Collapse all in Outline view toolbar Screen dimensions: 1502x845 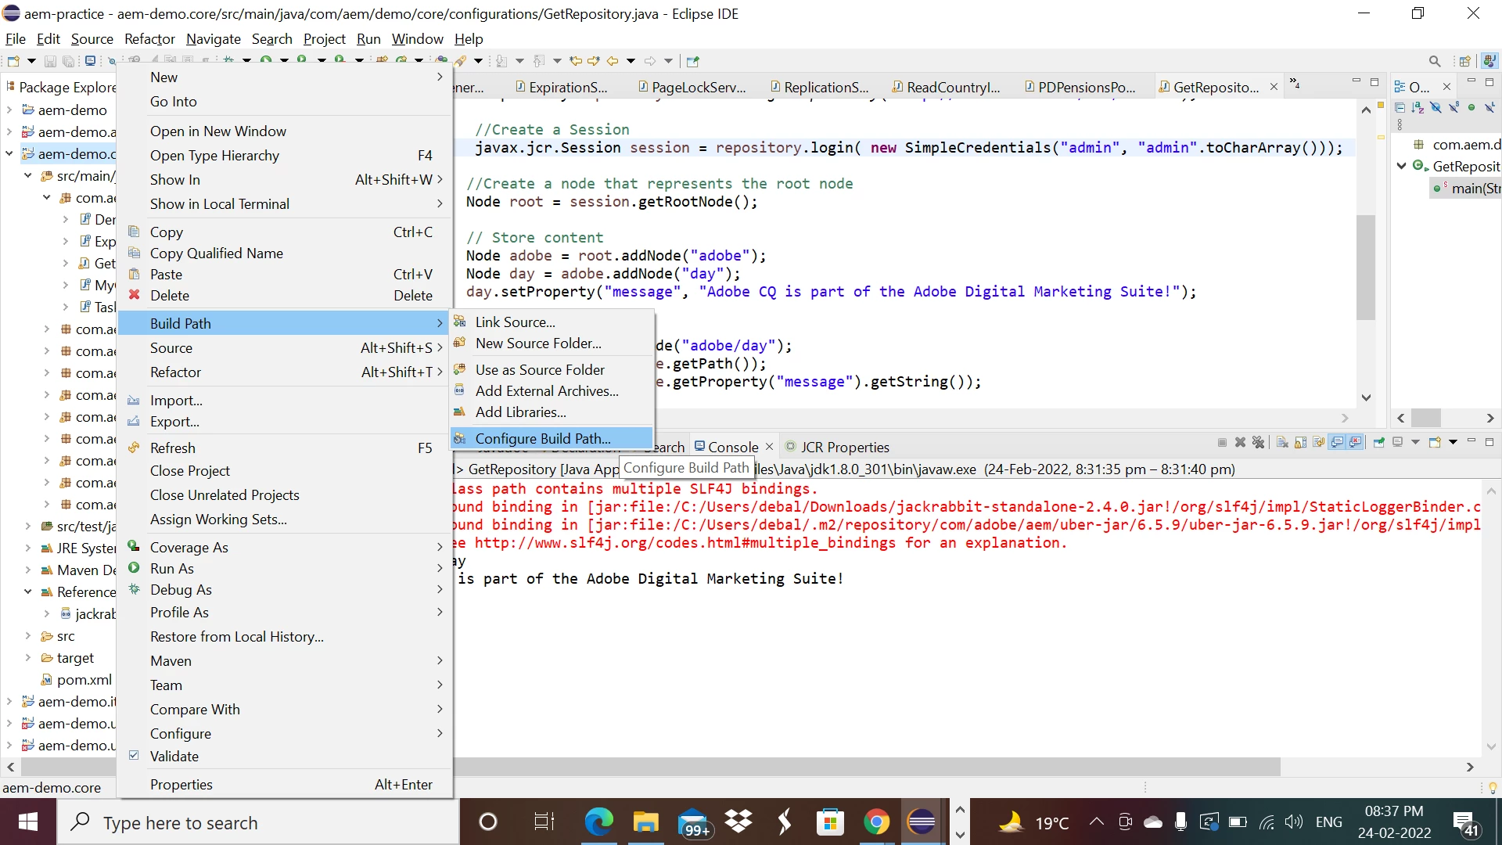pyautogui.click(x=1400, y=108)
